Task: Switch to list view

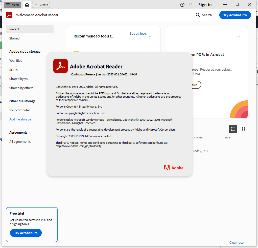Action: 233,129
